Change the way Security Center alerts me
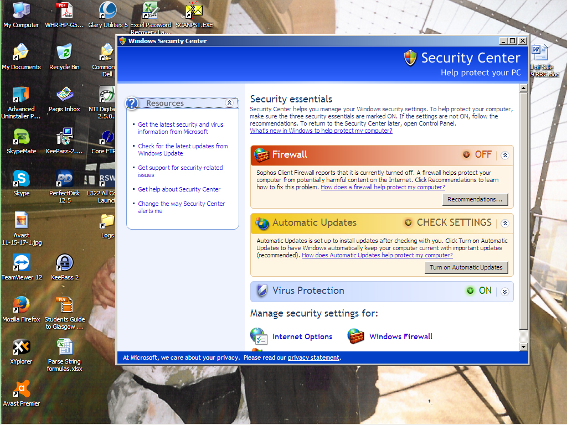Image resolution: width=567 pixels, height=425 pixels. pyautogui.click(x=181, y=207)
